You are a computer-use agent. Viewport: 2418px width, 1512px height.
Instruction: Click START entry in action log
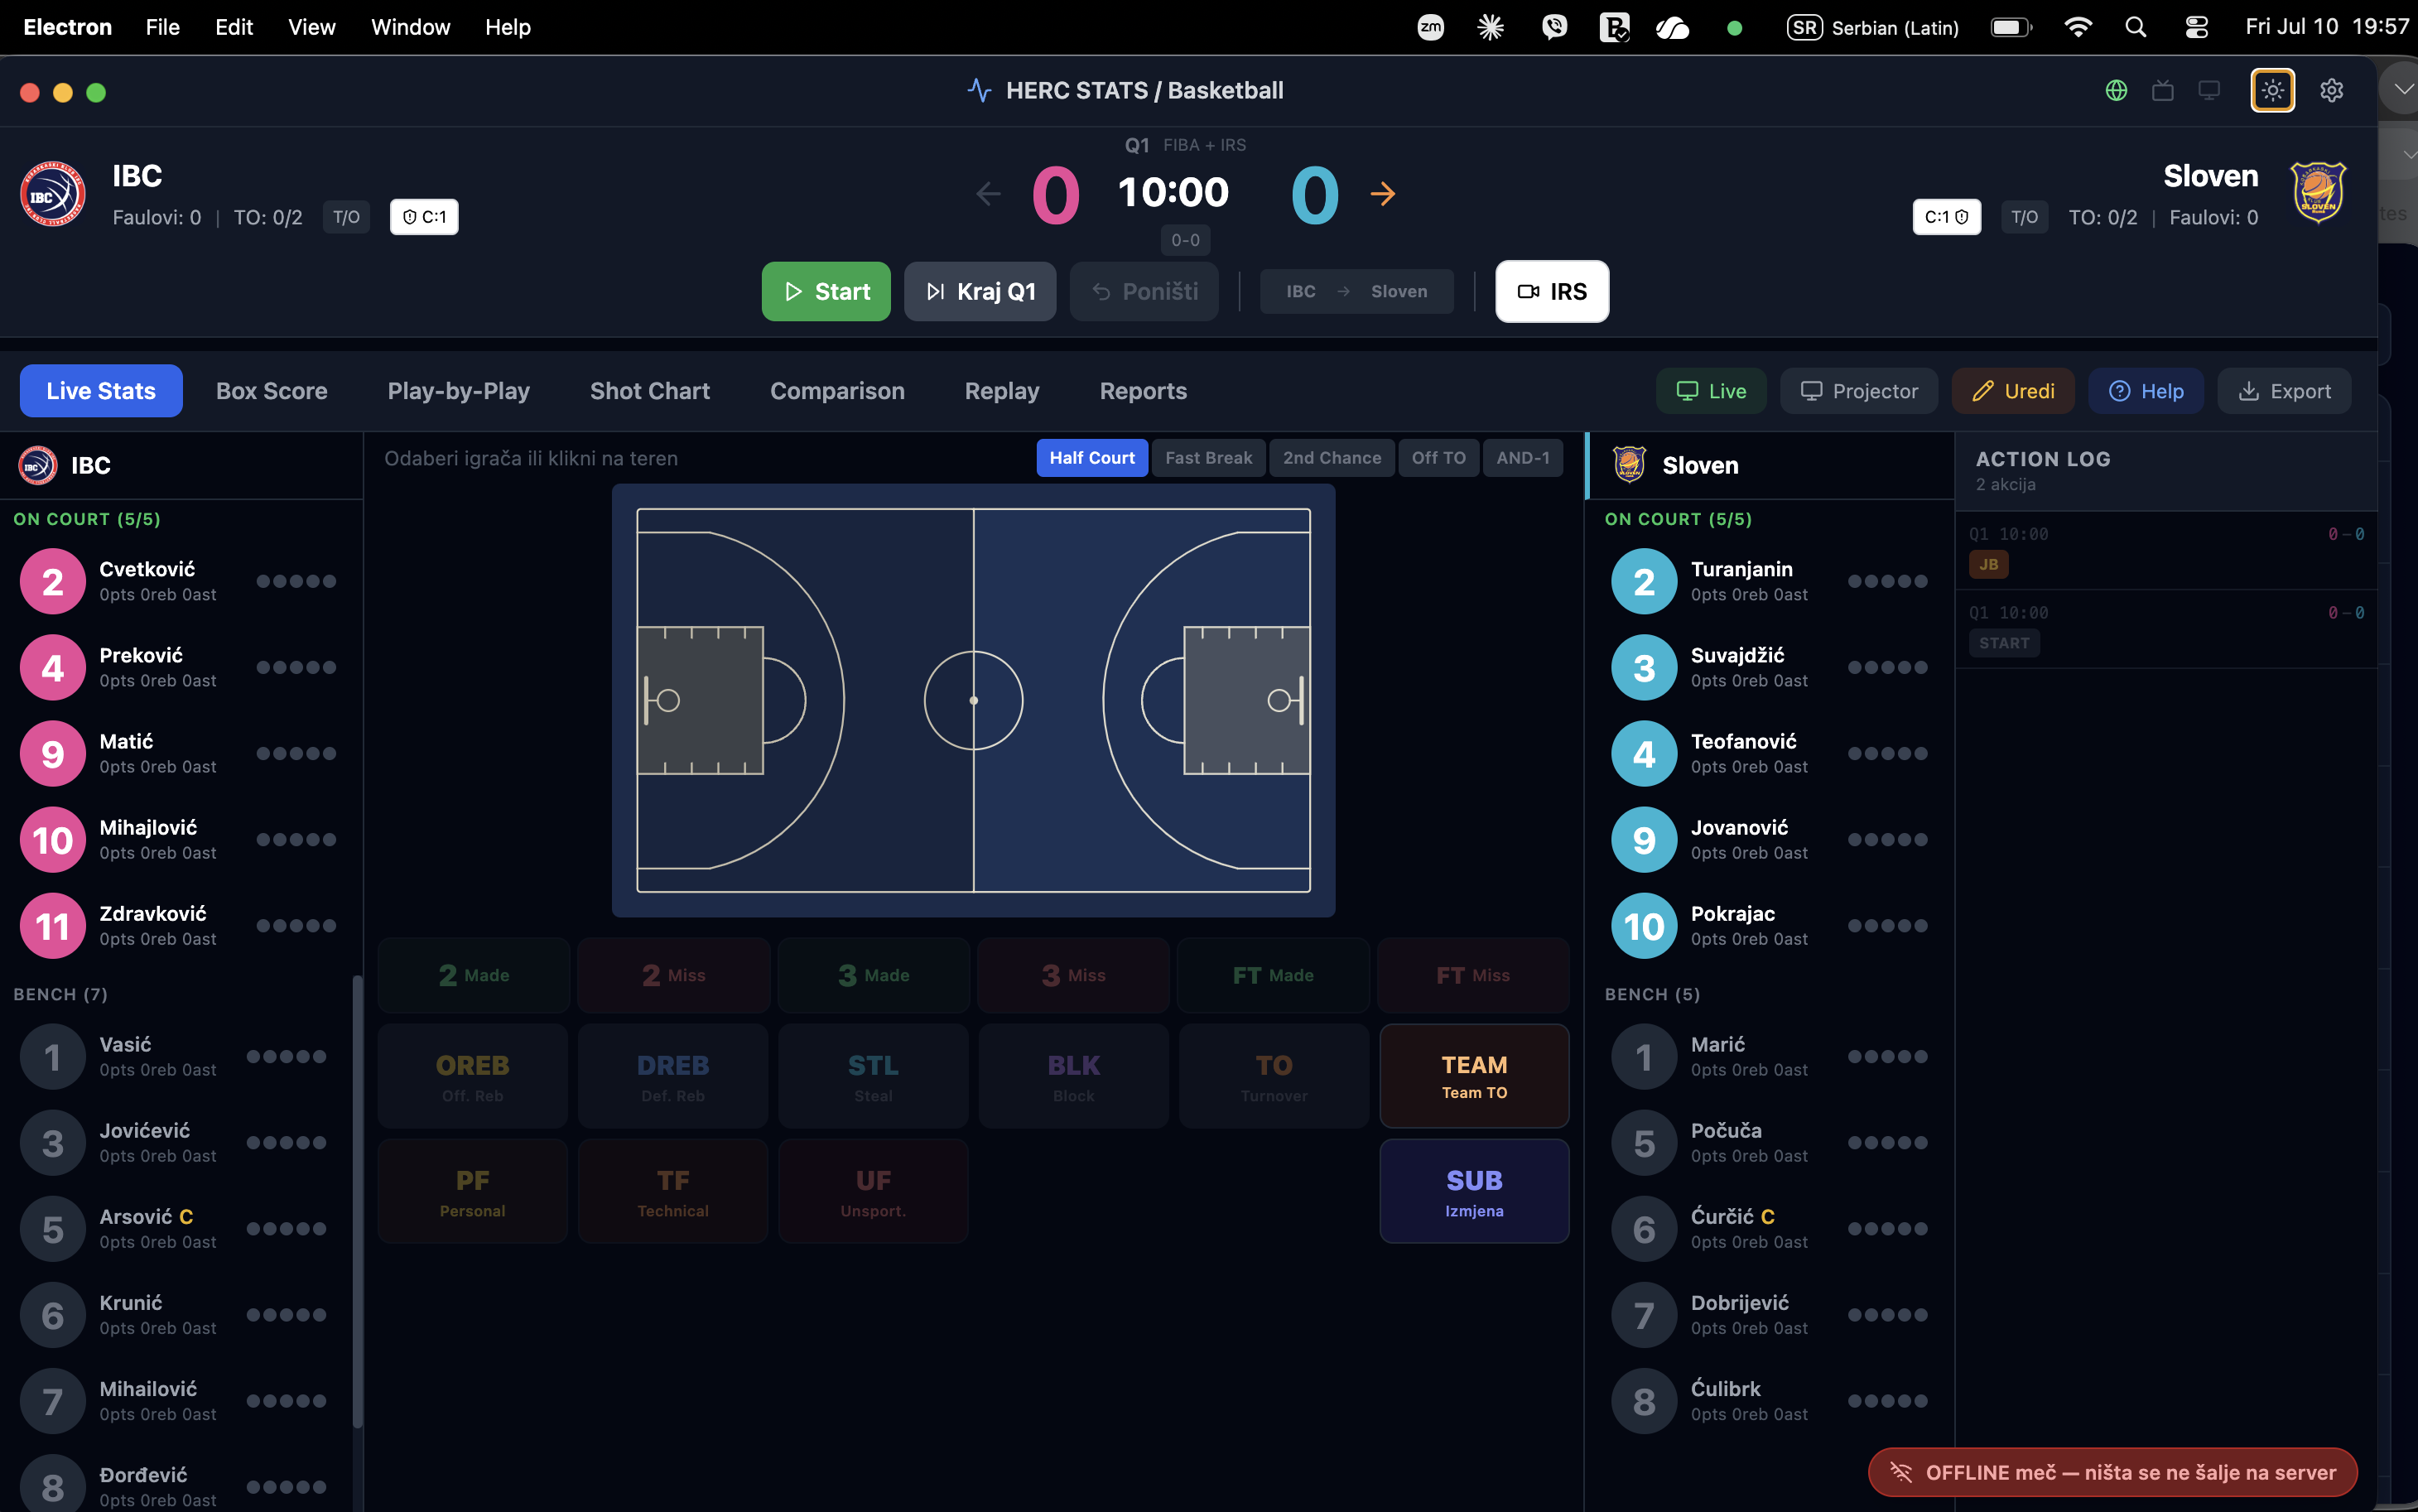click(2166, 629)
